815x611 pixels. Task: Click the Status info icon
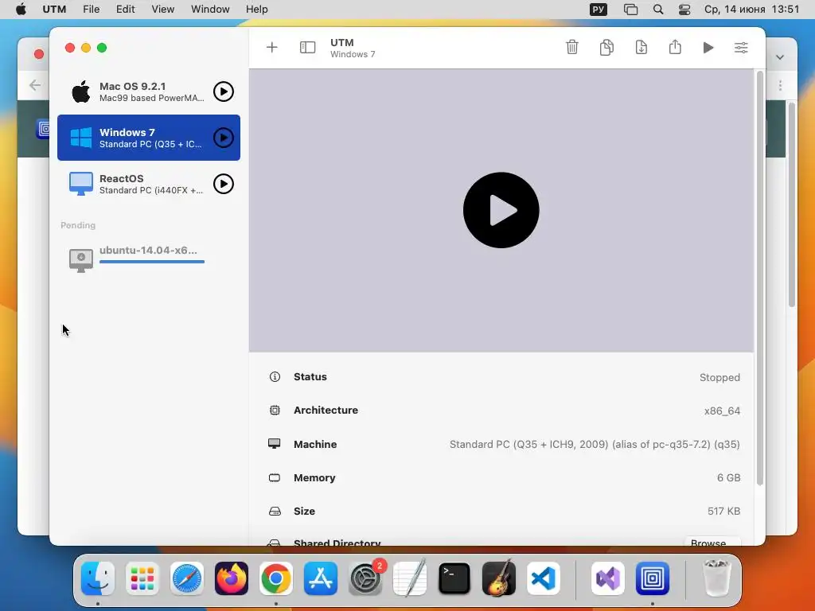[275, 376]
